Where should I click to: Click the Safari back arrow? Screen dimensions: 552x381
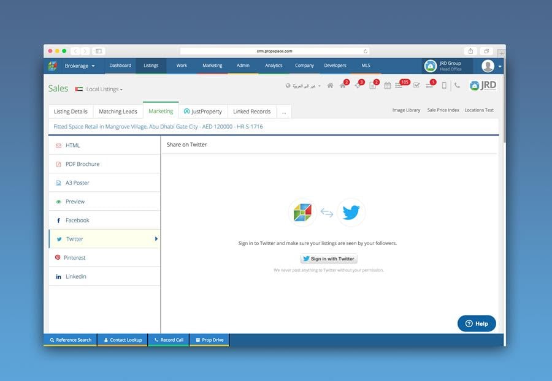pyautogui.click(x=75, y=51)
